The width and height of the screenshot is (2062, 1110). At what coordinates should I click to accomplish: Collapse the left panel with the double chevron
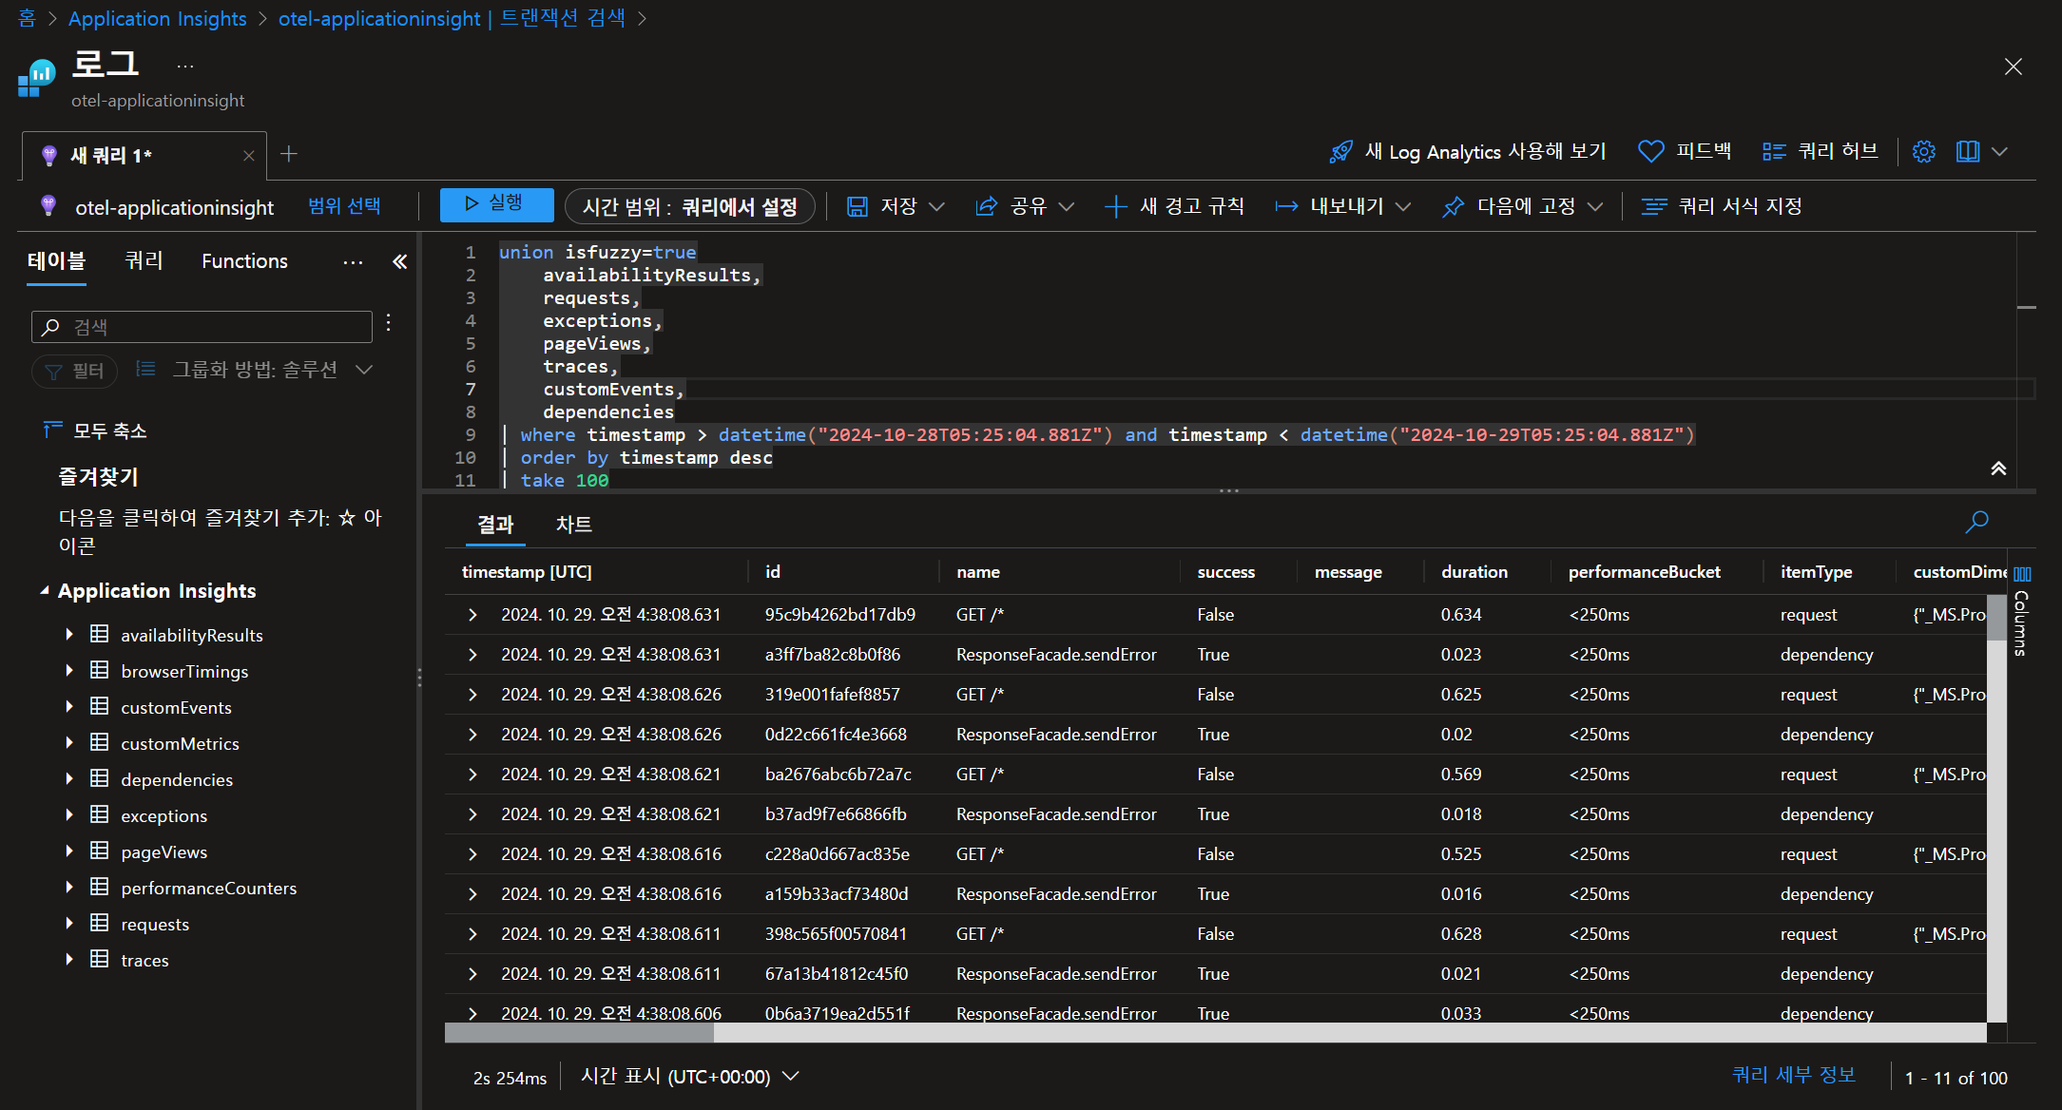point(400,261)
